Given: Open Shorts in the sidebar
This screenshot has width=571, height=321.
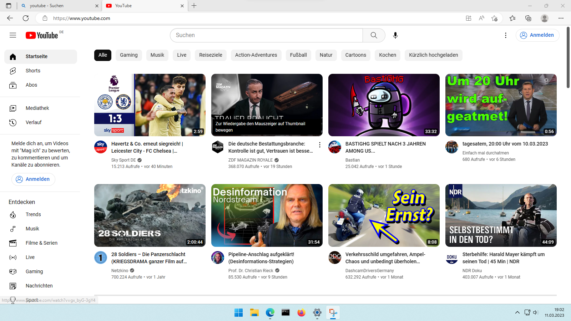Looking at the screenshot, I should pyautogui.click(x=41, y=71).
